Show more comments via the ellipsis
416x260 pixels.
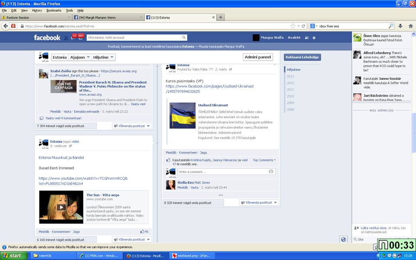pos(221,195)
